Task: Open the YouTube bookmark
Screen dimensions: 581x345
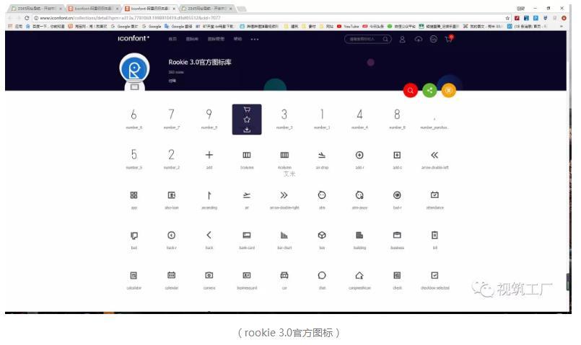Action: coord(348,26)
